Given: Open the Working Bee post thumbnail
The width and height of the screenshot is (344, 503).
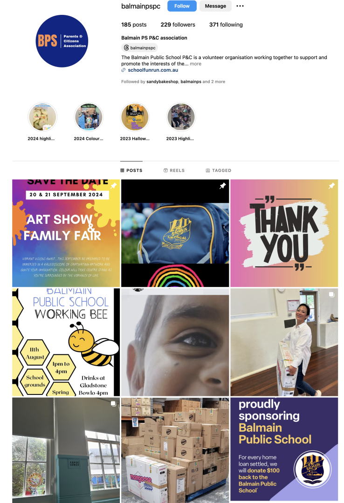Looking at the screenshot, I should 66,342.
